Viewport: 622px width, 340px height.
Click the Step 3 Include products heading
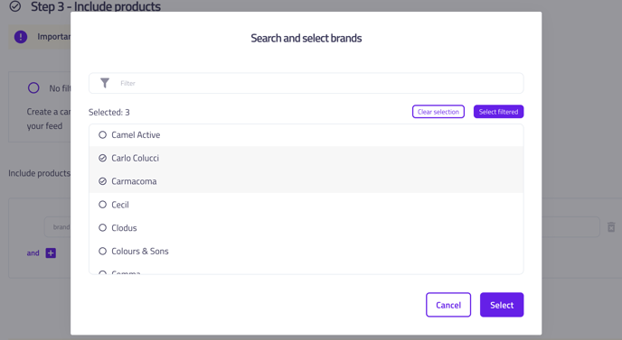96,6
